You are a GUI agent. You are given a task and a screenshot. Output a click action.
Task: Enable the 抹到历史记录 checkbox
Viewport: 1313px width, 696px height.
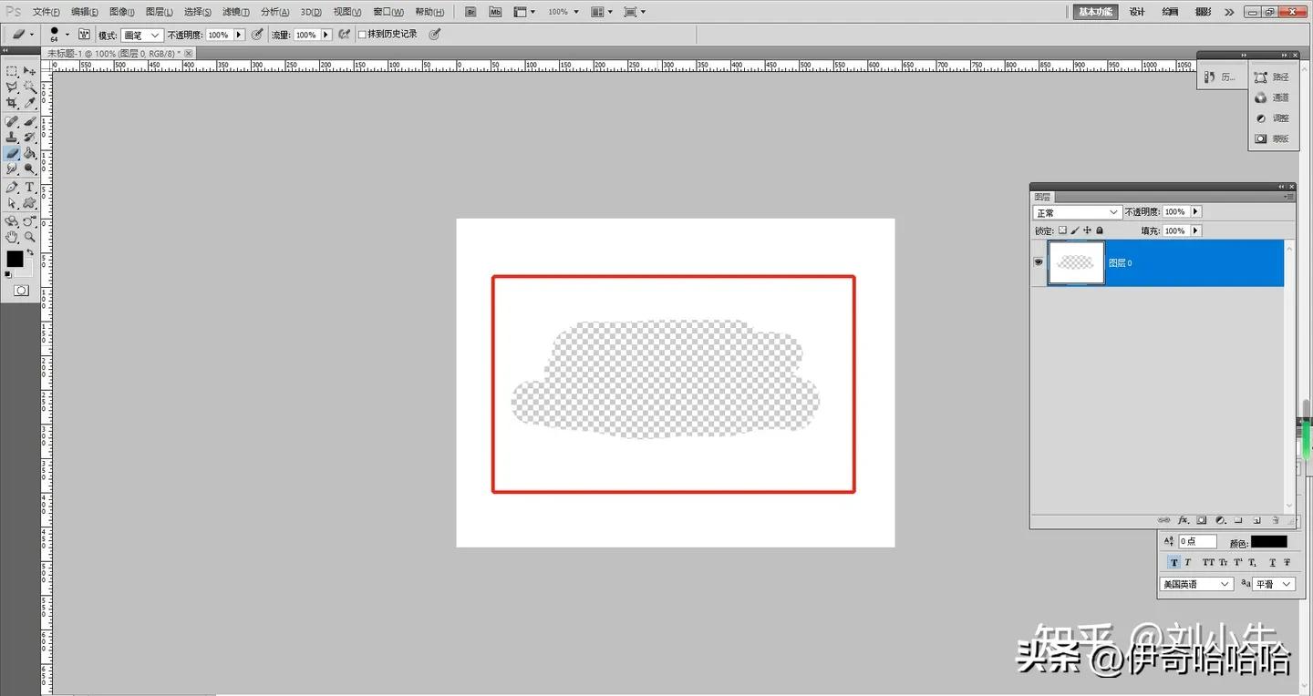(x=361, y=34)
